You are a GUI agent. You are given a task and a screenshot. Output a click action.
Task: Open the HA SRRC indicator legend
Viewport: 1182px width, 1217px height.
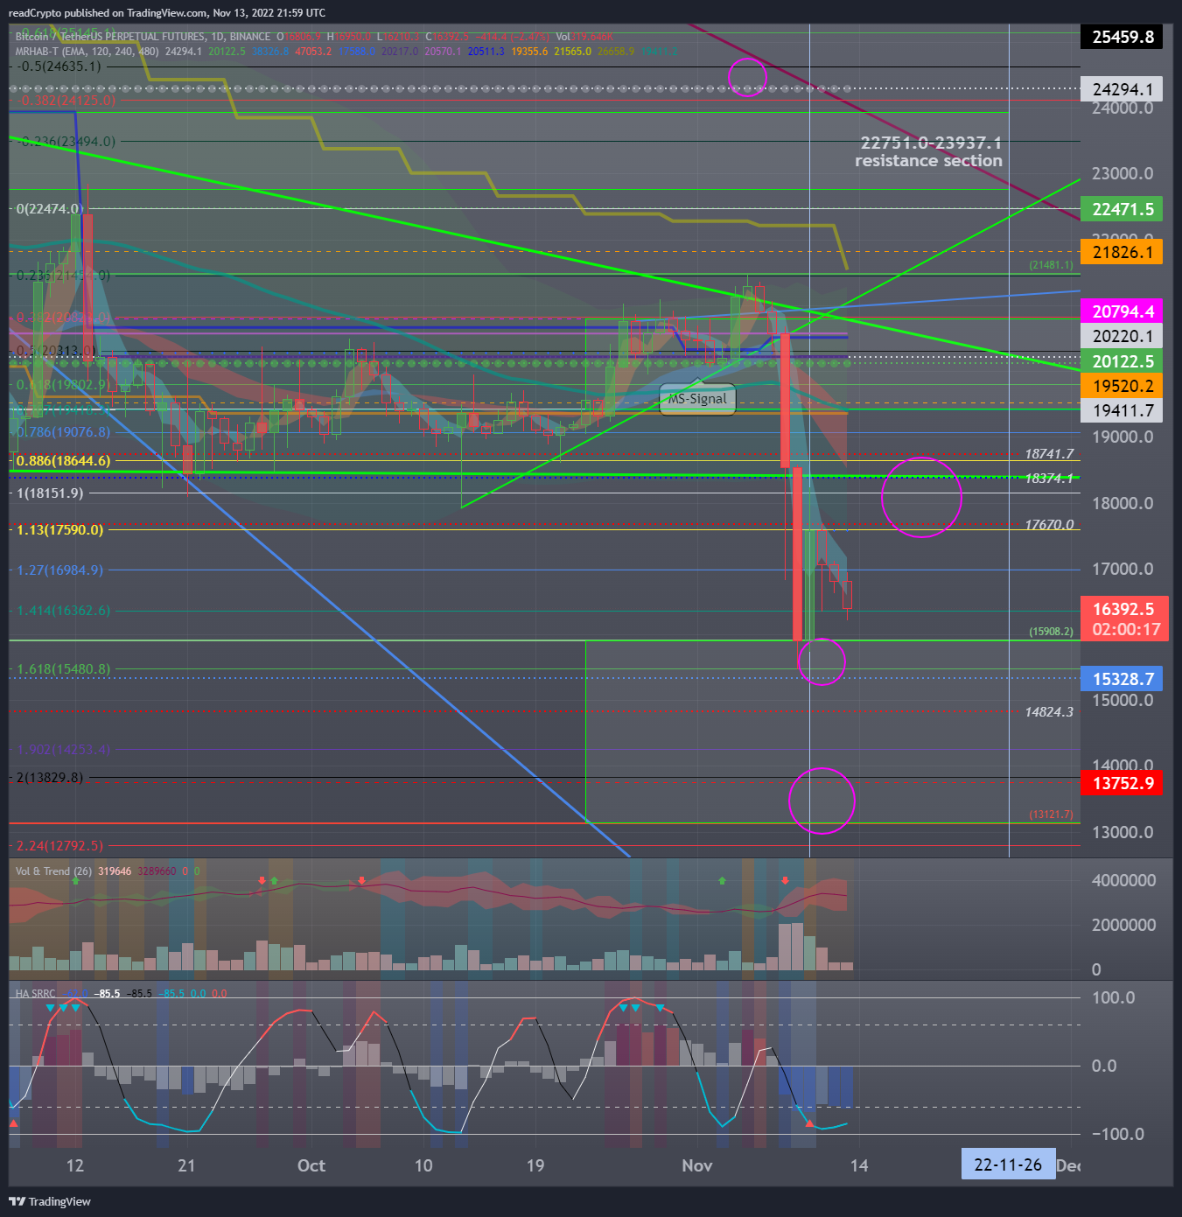(x=35, y=994)
